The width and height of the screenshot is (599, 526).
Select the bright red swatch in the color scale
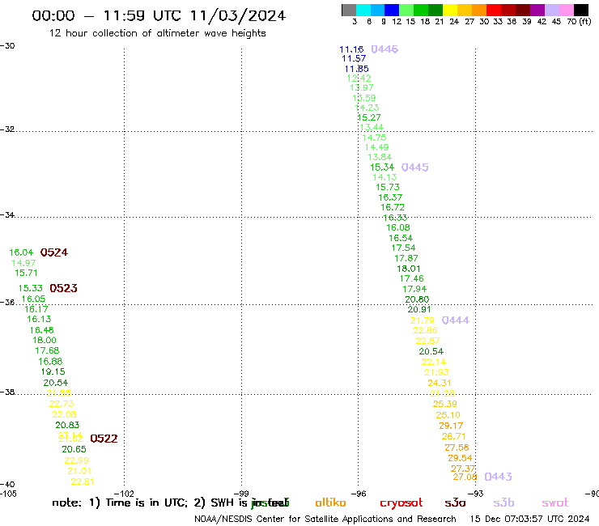click(494, 10)
